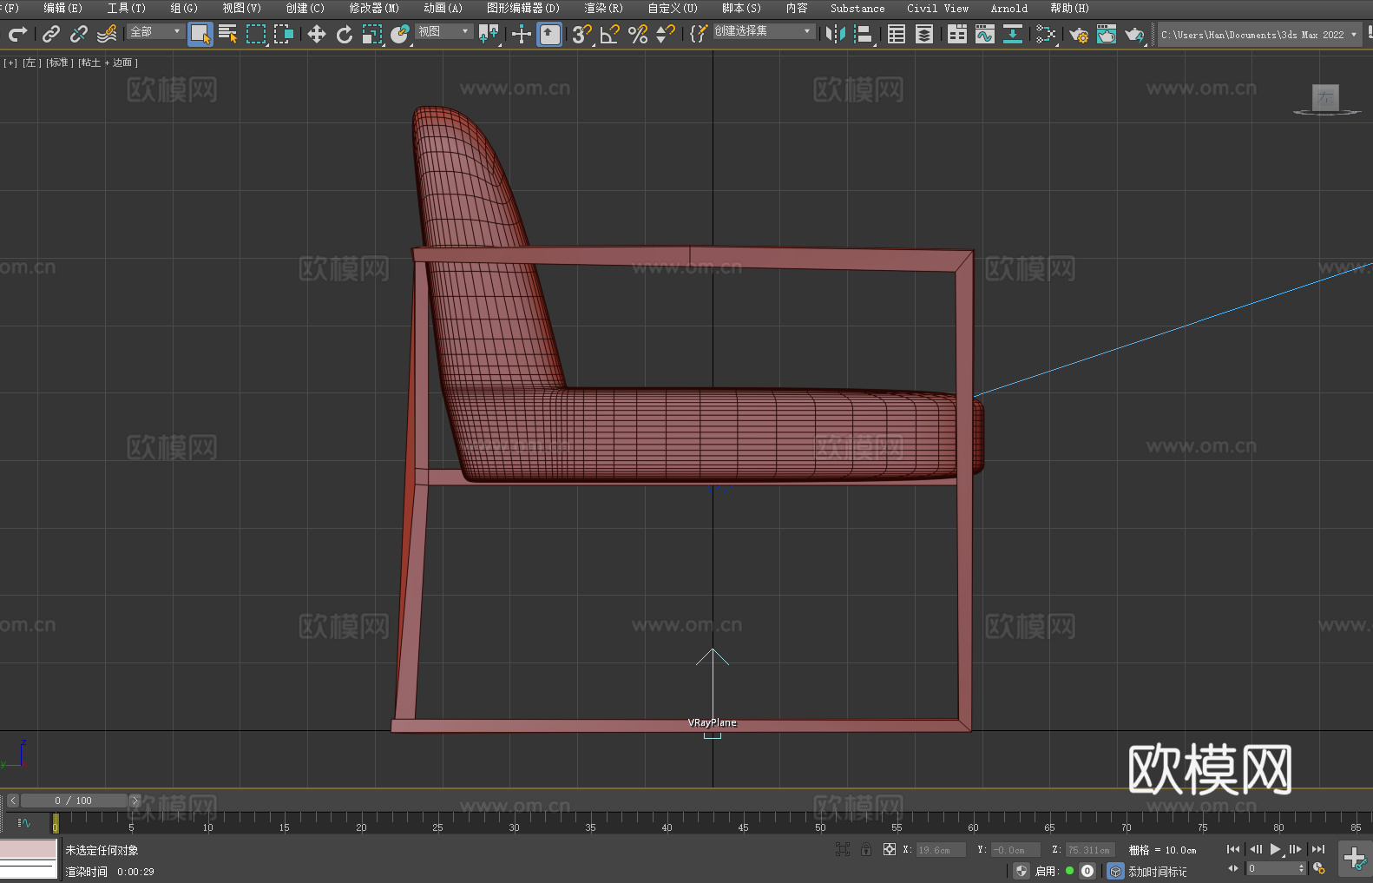The image size is (1373, 883).
Task: Click the pink color swatch at bottom left
Action: click(29, 849)
